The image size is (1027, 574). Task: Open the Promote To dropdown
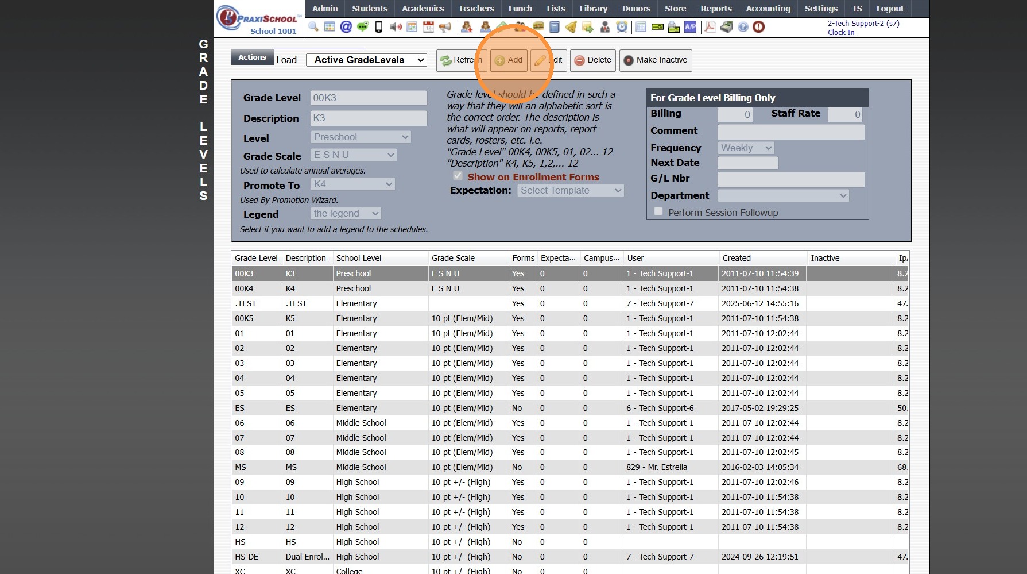[x=352, y=184]
